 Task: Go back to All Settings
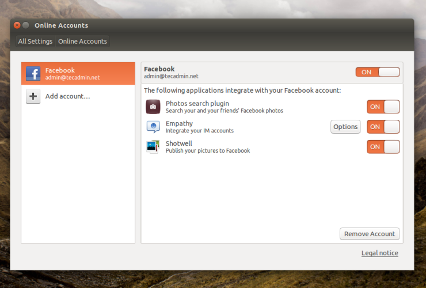35,41
